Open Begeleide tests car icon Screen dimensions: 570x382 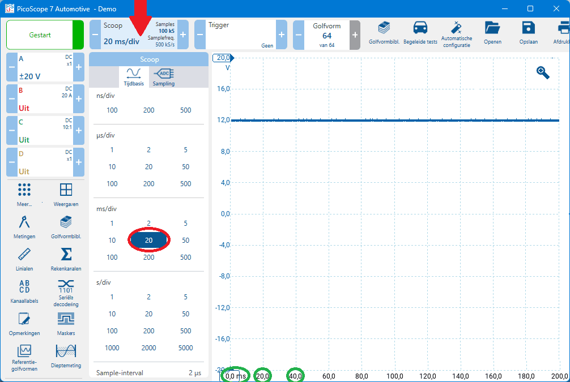coord(420,33)
